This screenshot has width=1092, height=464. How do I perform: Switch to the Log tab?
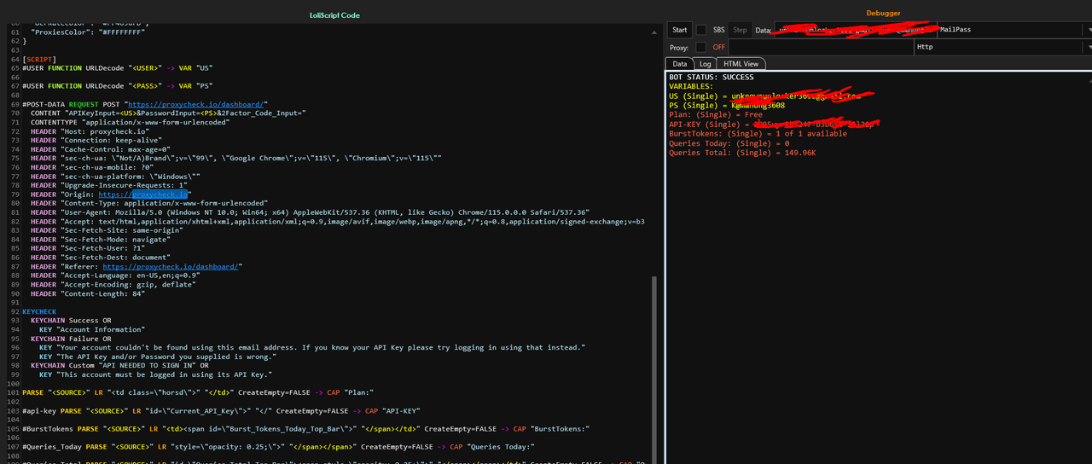click(x=705, y=64)
